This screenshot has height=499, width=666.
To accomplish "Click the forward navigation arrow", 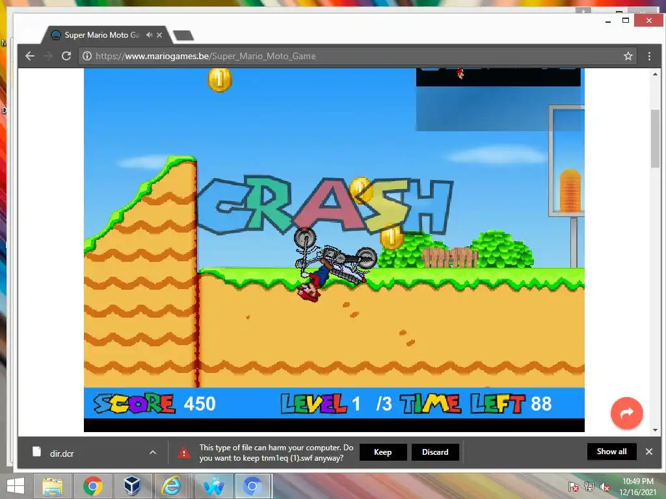I will (x=48, y=56).
